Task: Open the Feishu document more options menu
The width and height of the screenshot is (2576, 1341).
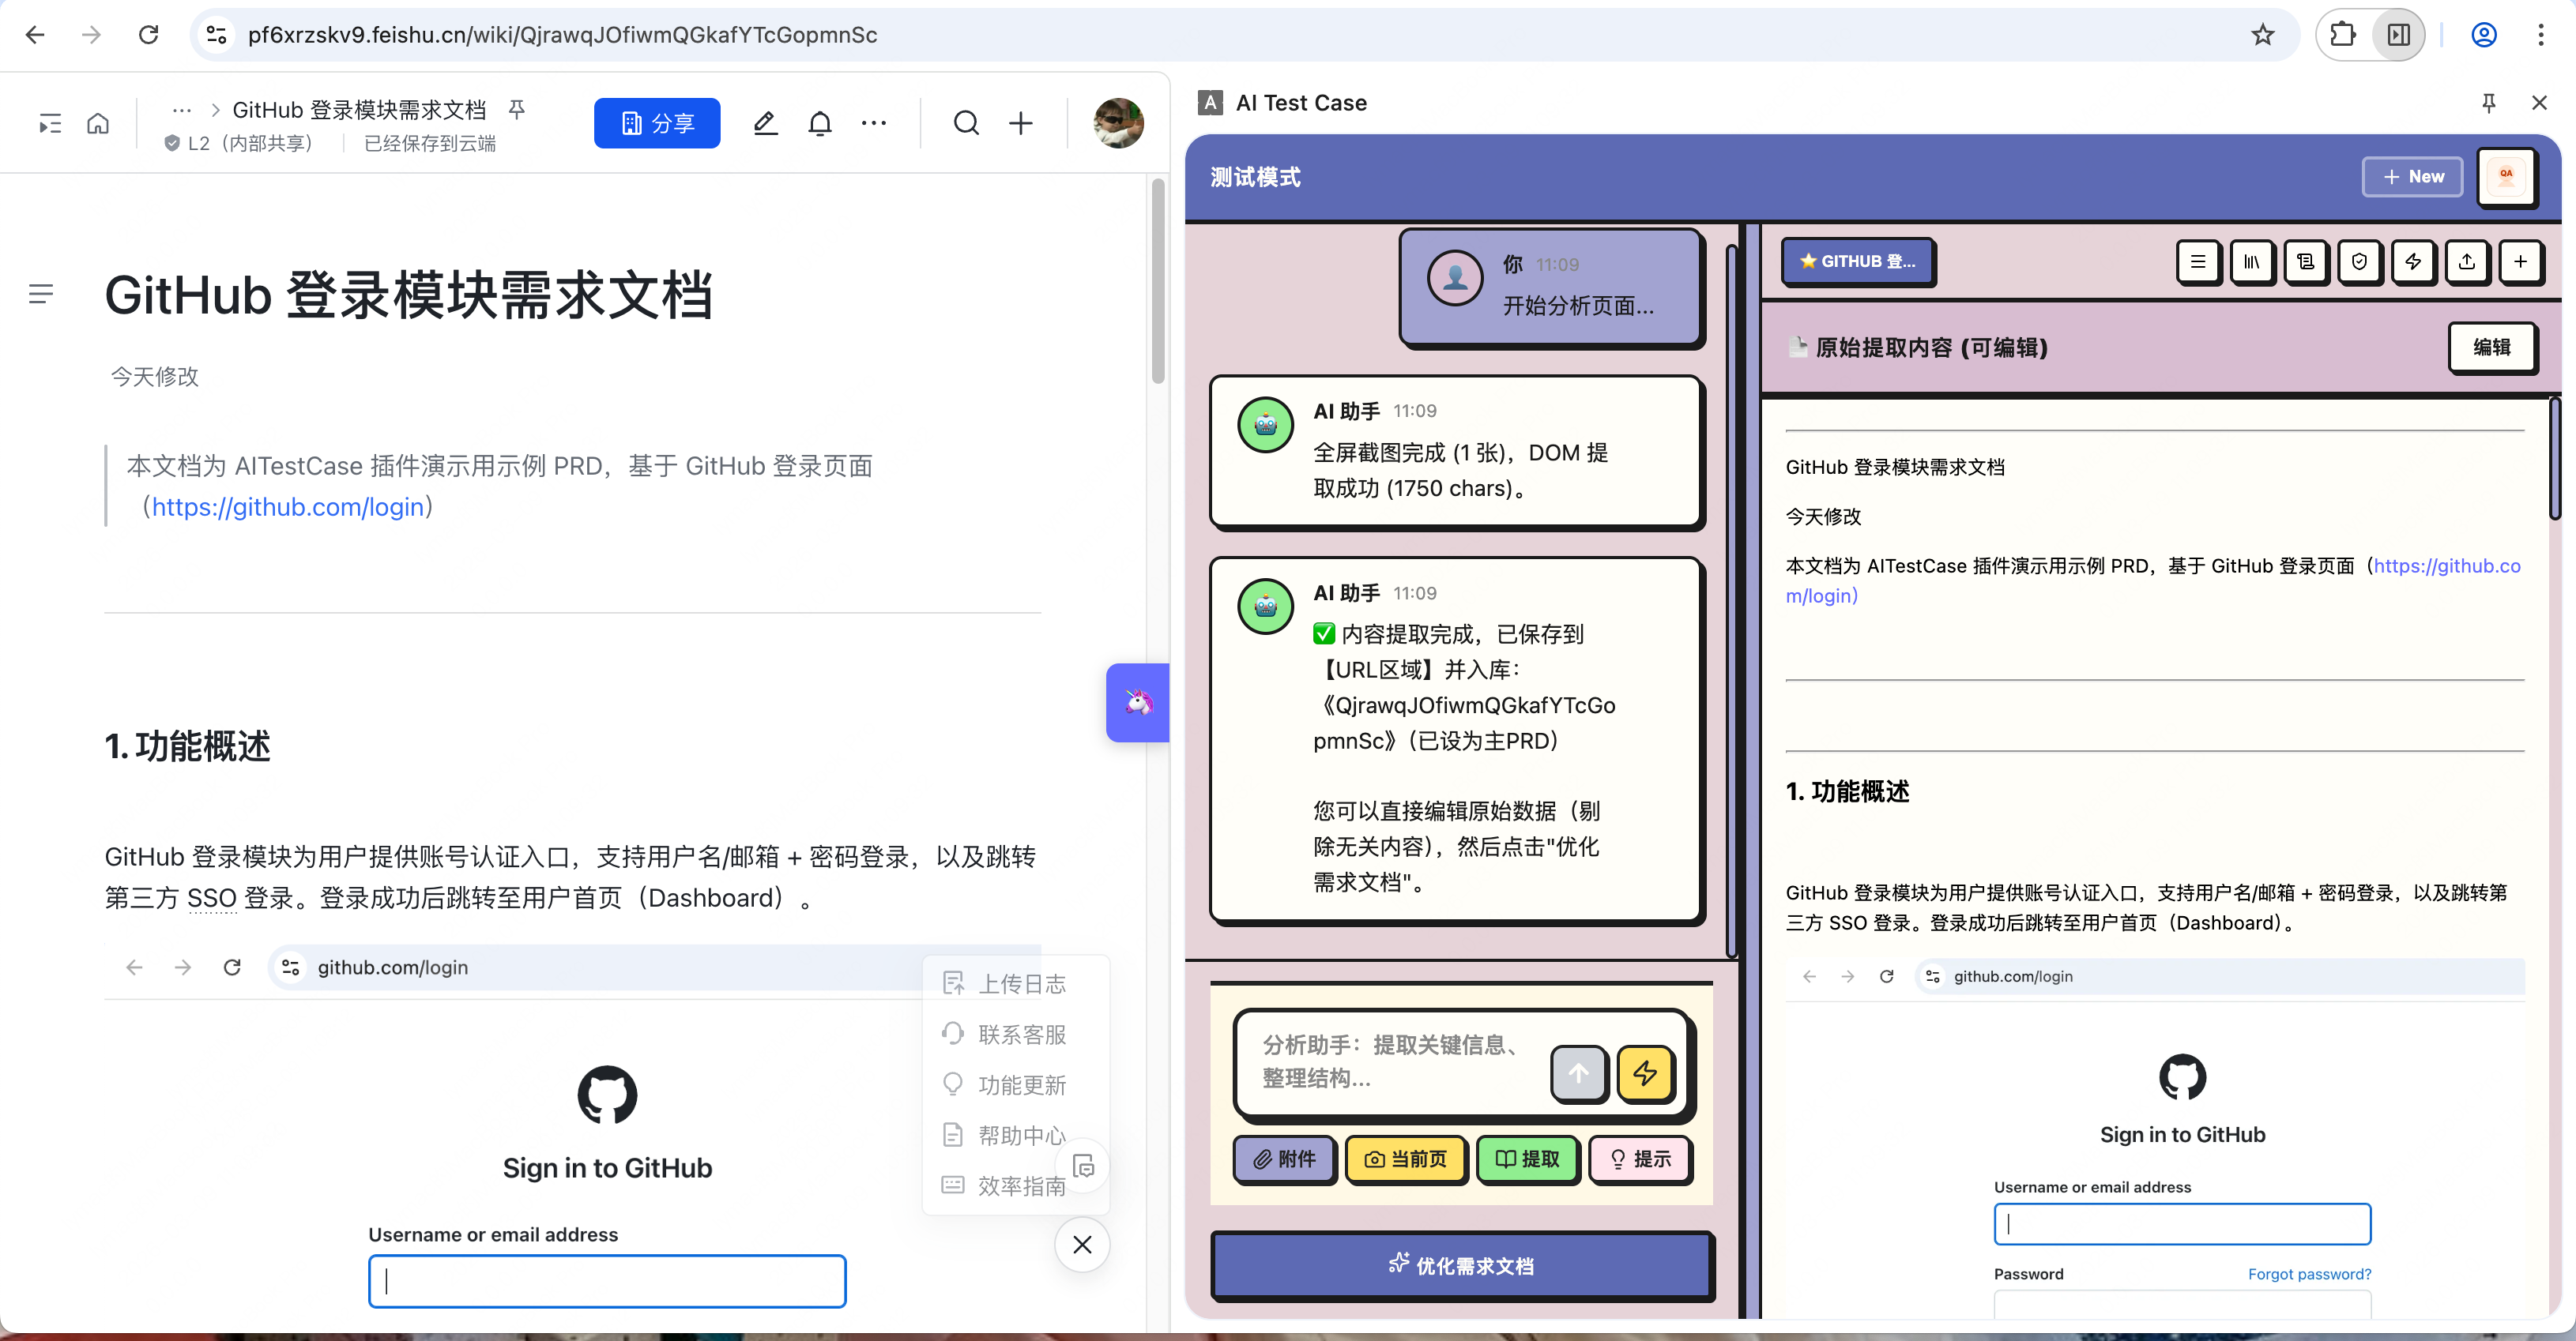Action: (874, 123)
